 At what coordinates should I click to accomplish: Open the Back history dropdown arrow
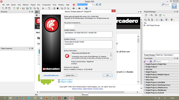tap(76, 8)
